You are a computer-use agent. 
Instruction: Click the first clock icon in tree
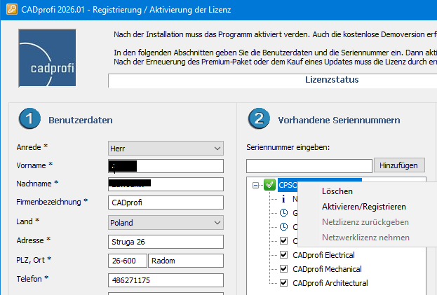pyautogui.click(x=283, y=213)
